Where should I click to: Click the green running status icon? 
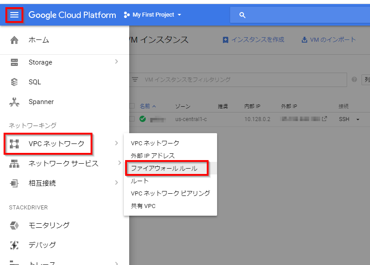click(x=143, y=119)
